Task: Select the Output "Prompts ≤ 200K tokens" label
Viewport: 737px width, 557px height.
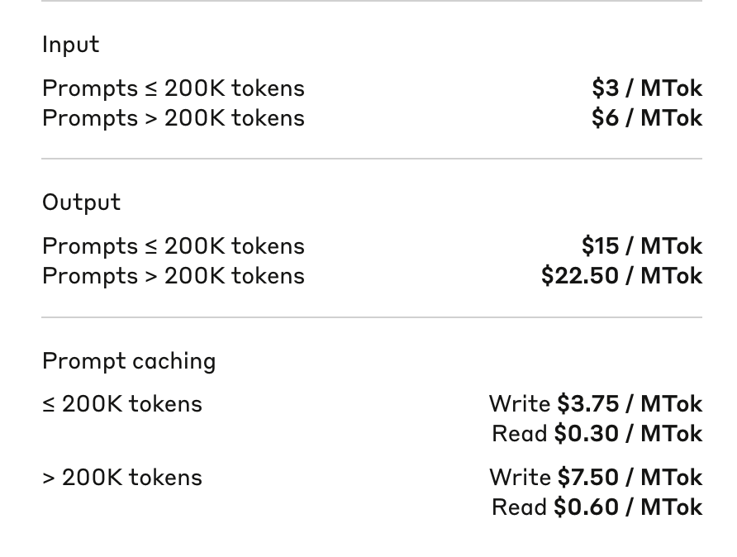Action: click(x=174, y=246)
